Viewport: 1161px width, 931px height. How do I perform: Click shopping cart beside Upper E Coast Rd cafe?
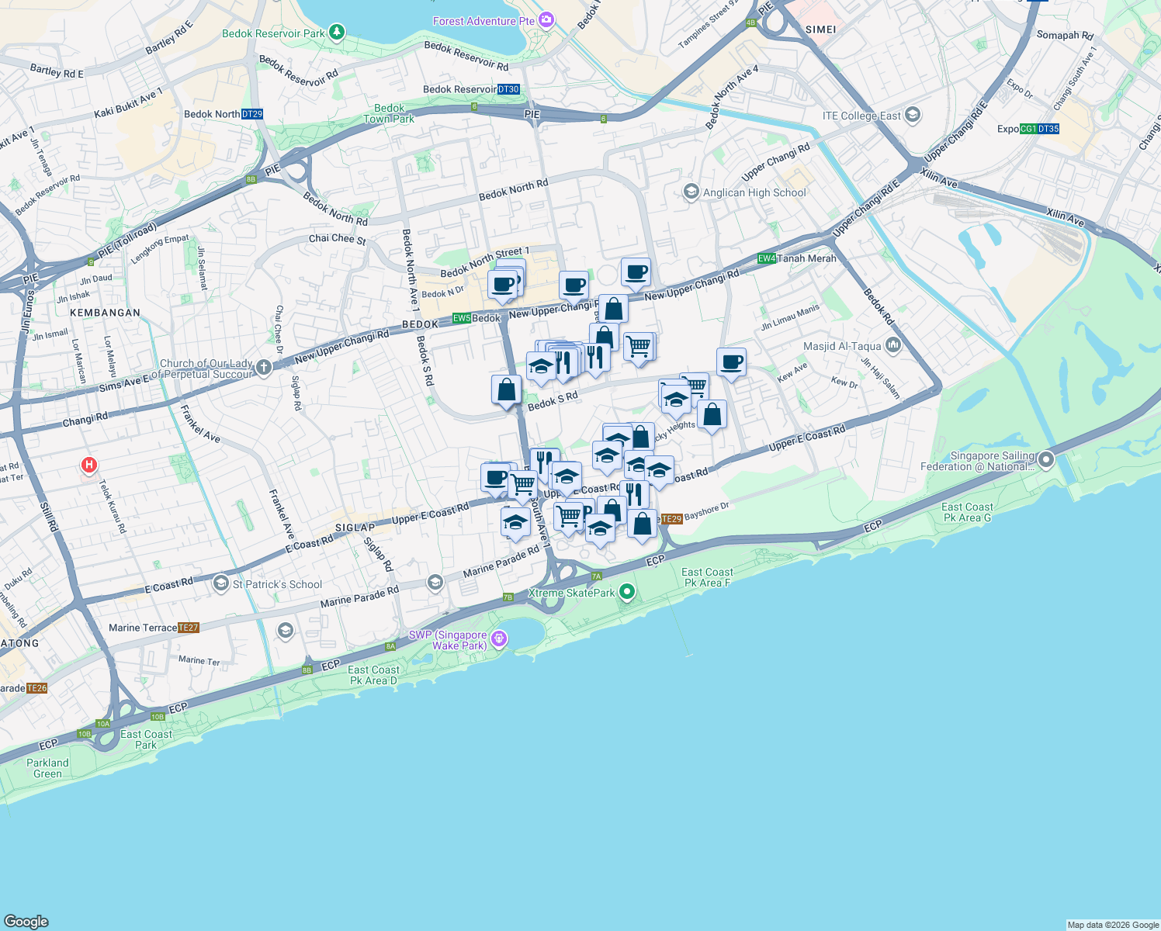tap(523, 485)
